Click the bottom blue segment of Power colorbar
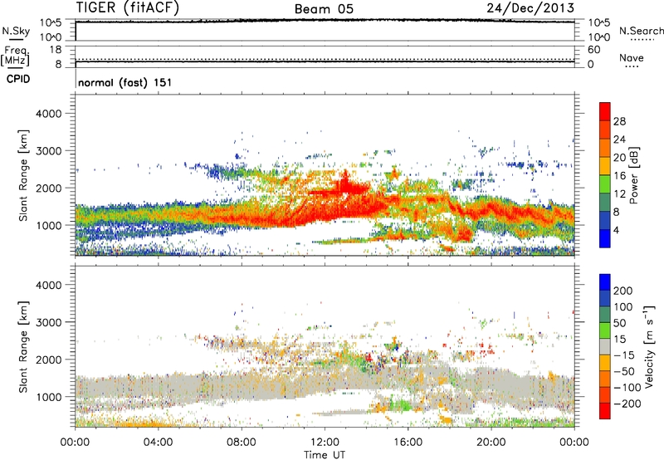This screenshot has height=460, width=664. 605,238
